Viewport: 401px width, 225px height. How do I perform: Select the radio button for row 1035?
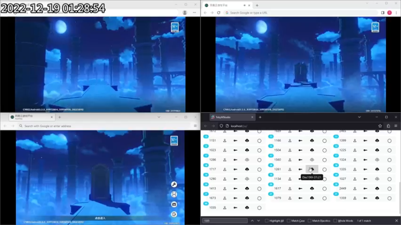(259, 208)
